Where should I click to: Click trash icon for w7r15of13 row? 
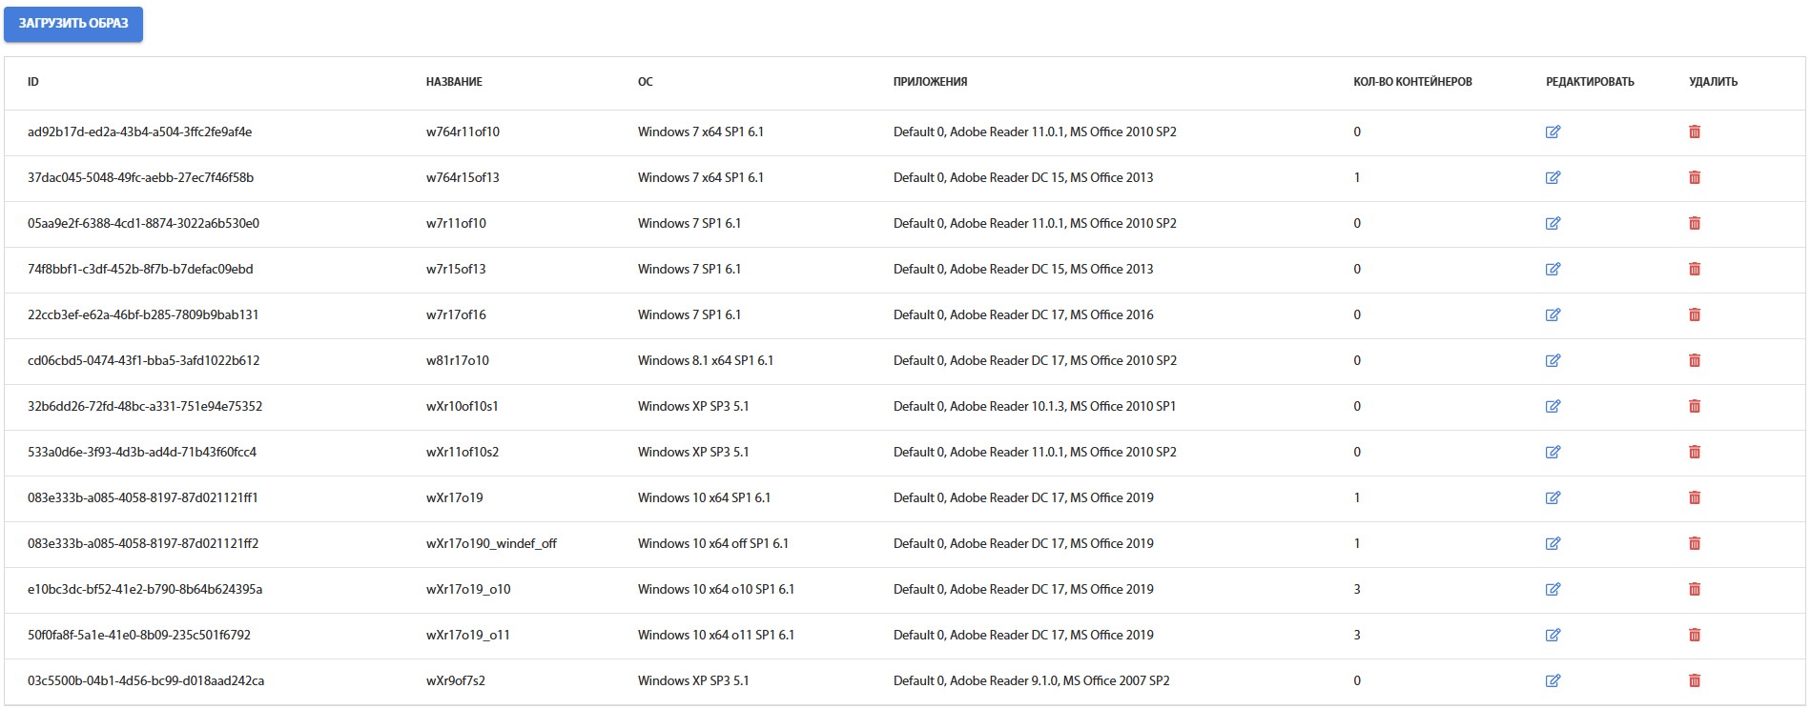click(1695, 270)
